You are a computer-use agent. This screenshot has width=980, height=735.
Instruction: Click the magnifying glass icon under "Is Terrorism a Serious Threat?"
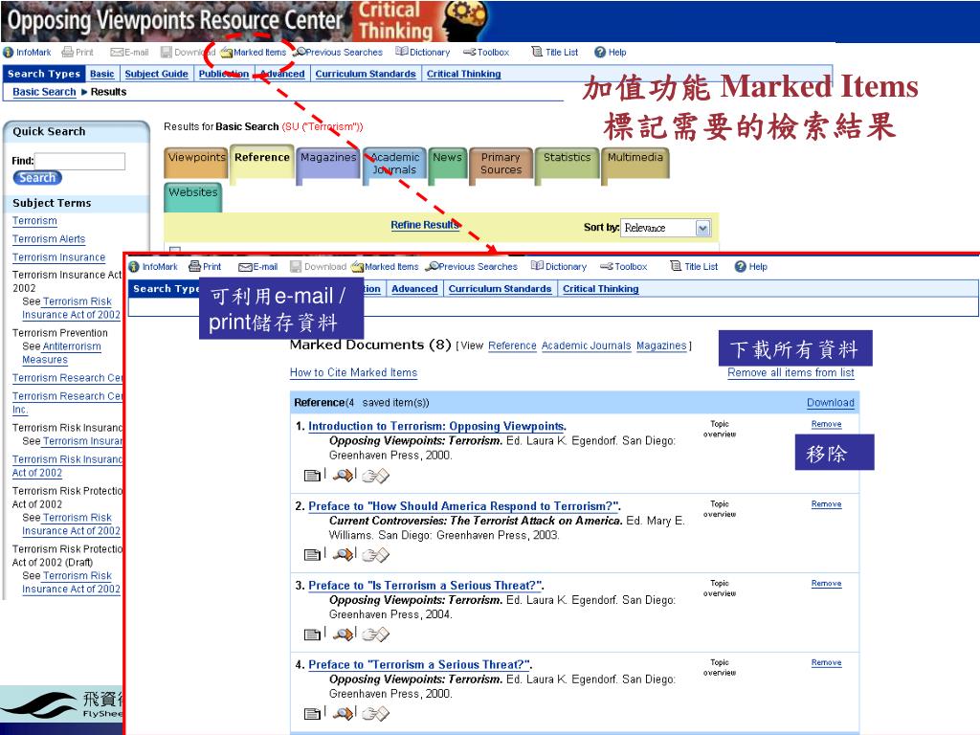(x=344, y=635)
